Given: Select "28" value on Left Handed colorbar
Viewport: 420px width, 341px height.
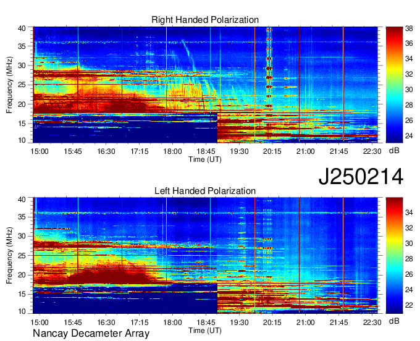Looking at the screenshot, I should tap(409, 259).
